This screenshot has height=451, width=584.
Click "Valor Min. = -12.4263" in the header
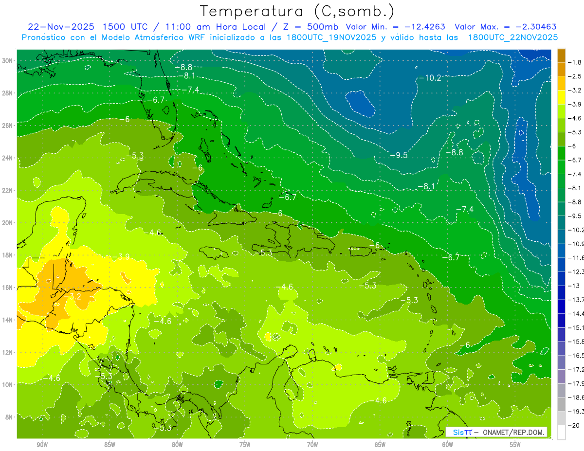click(395, 27)
